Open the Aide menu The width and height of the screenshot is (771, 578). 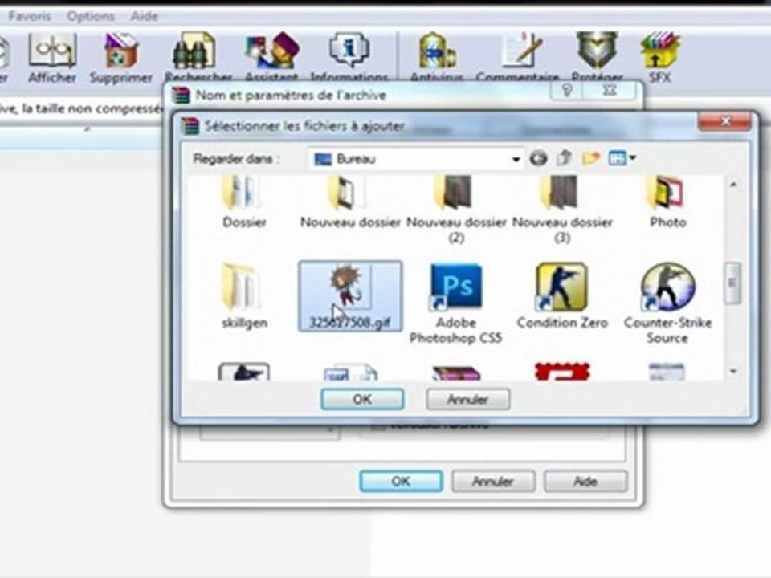[x=144, y=16]
